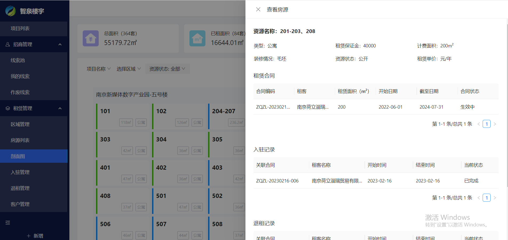Viewport: 508px width, 240px height.
Task: Select room card 506
Action: click(123, 228)
